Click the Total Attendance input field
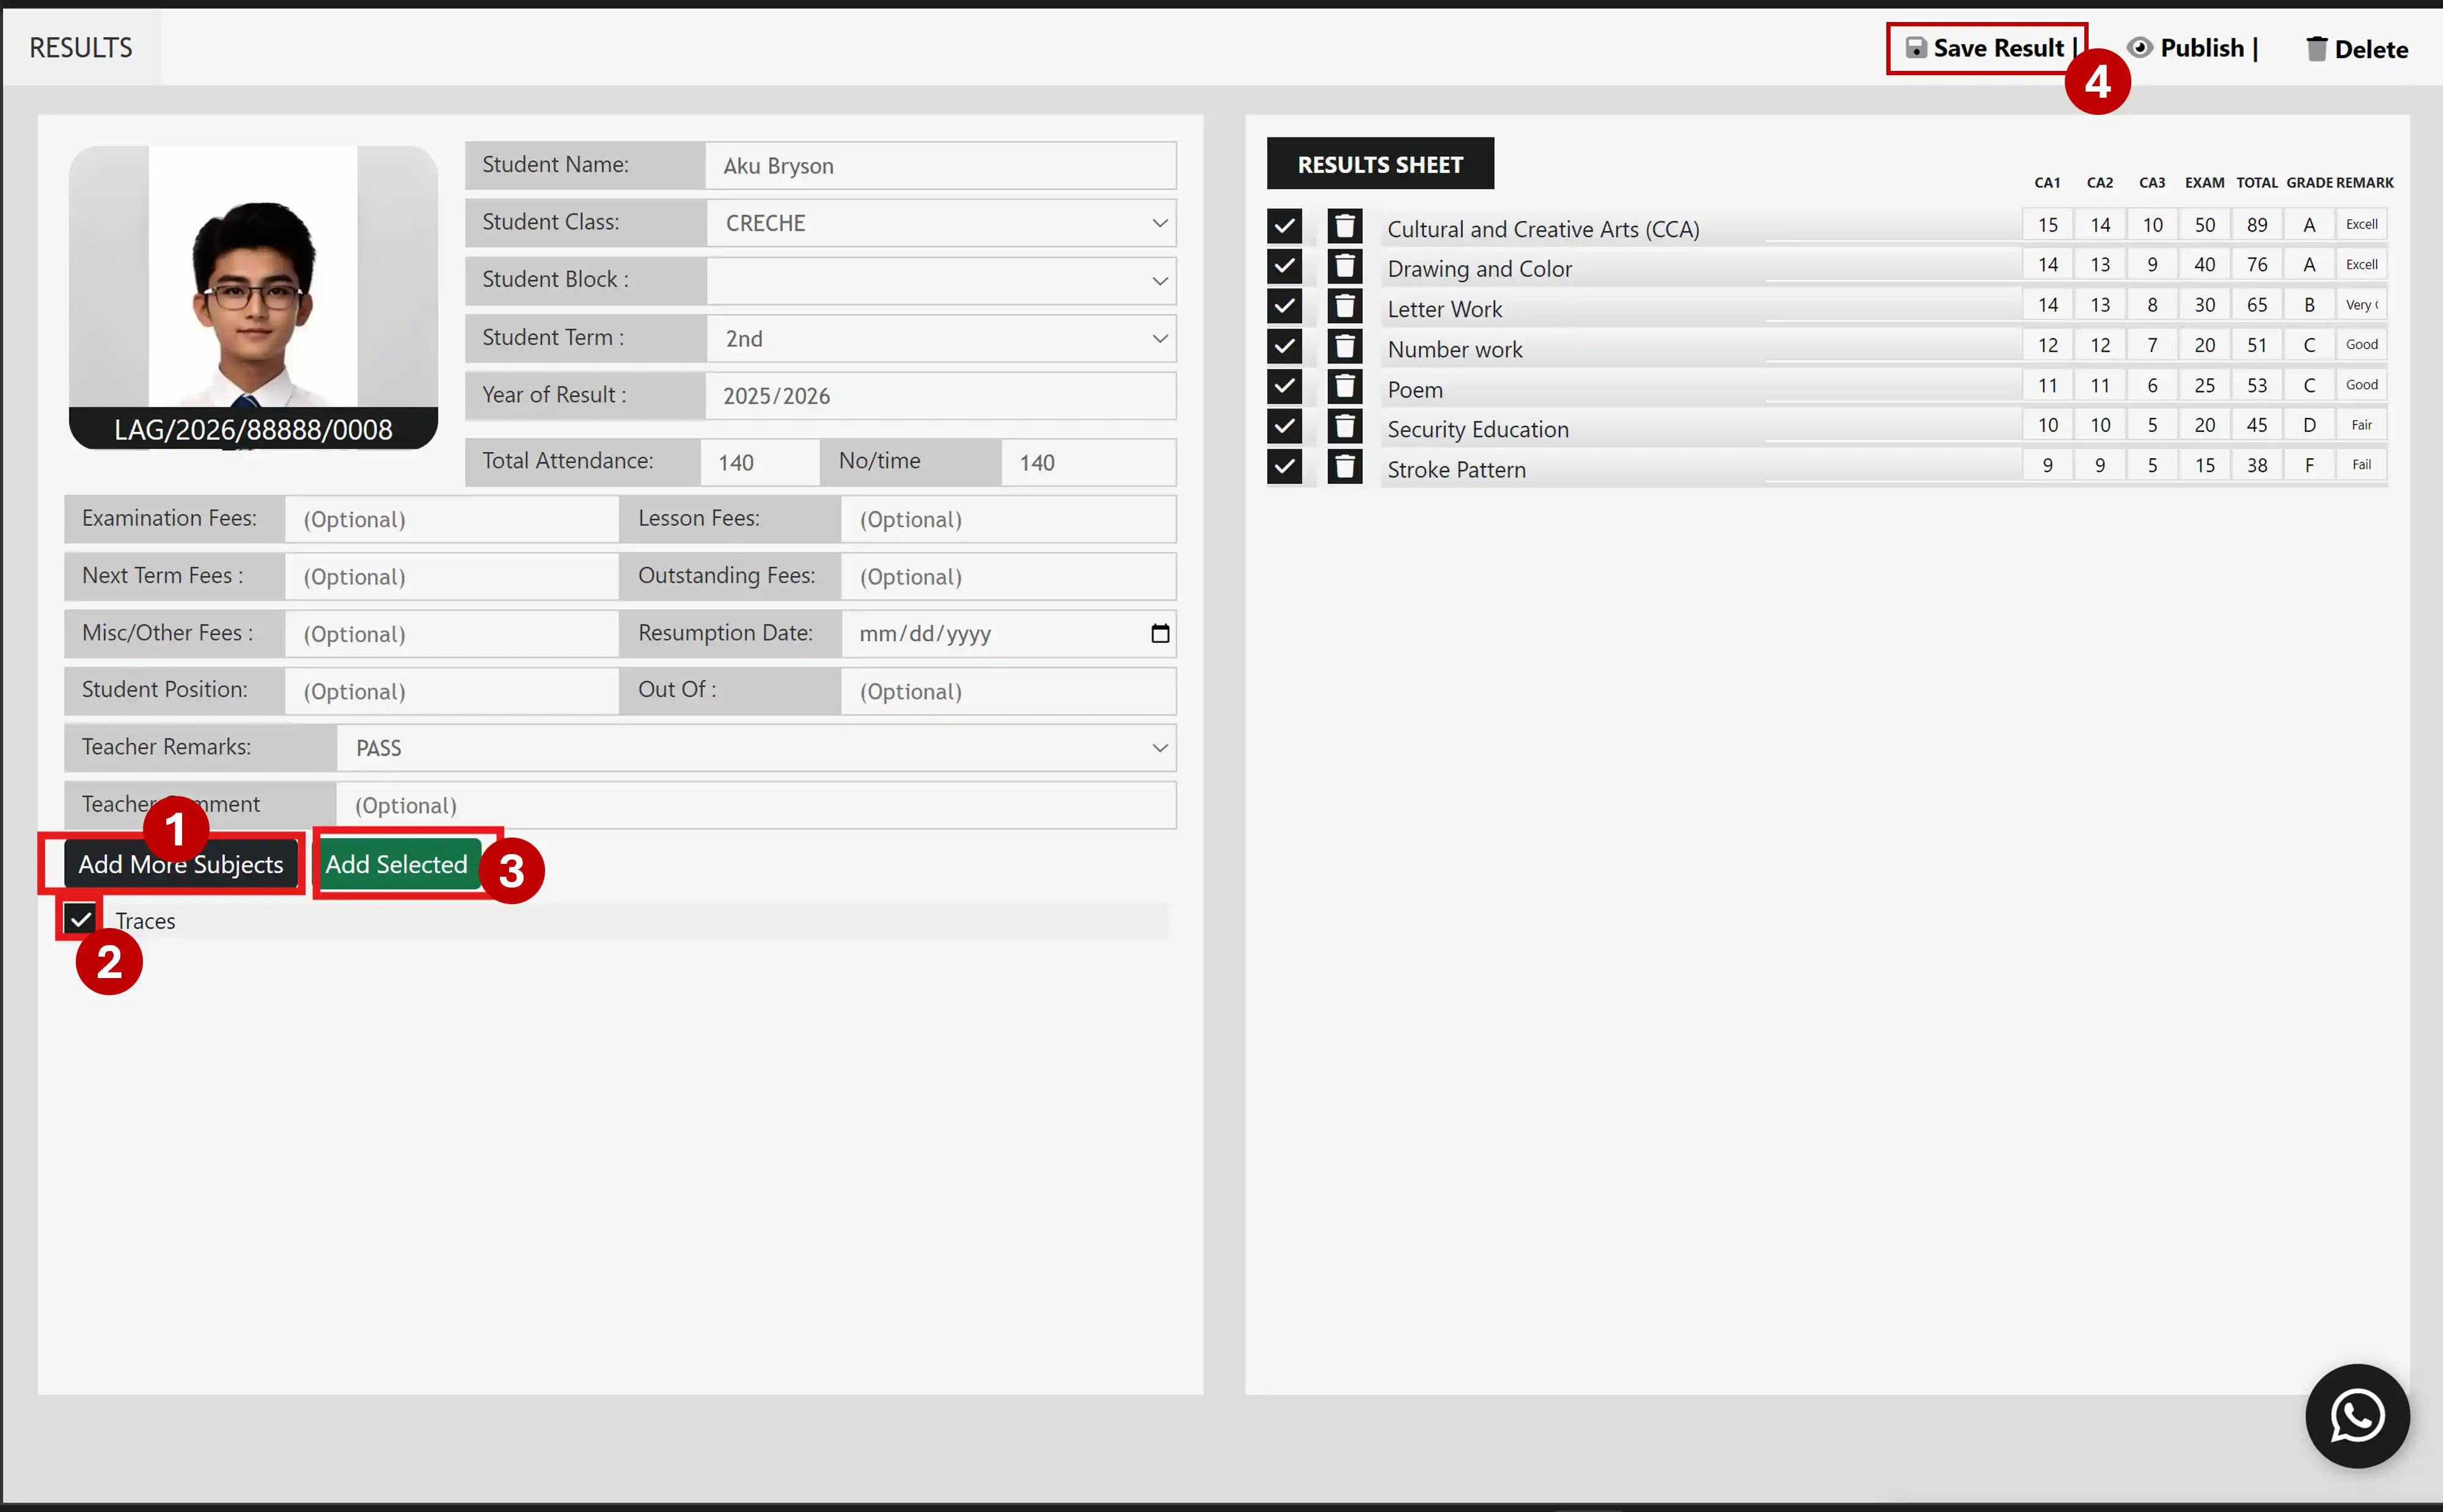 click(760, 462)
